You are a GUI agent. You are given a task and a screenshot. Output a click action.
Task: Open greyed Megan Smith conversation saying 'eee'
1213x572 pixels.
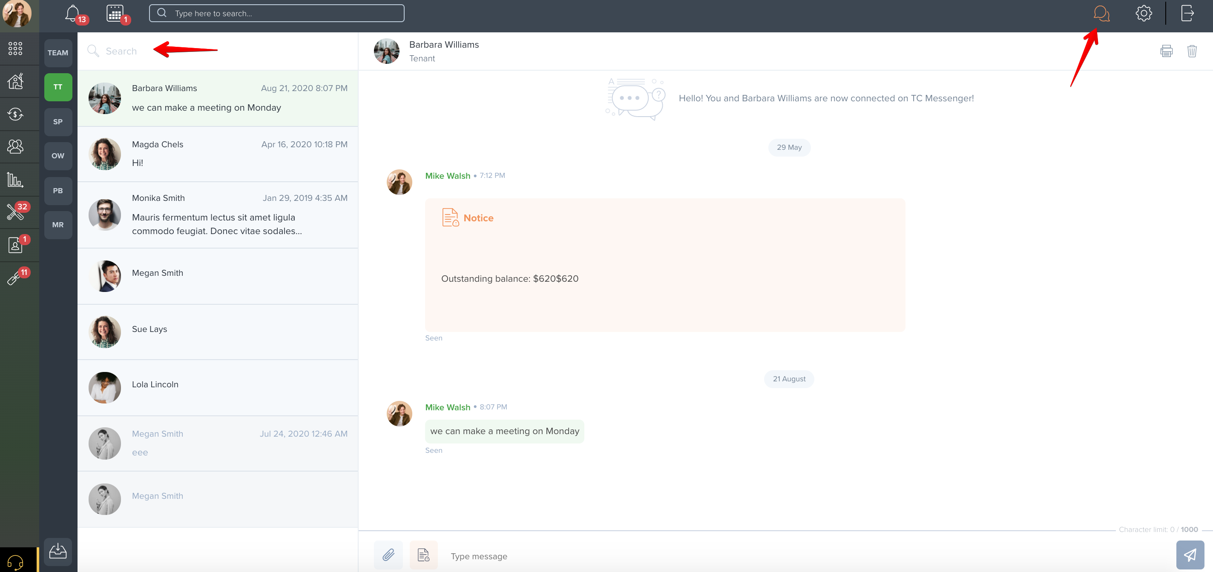point(218,443)
